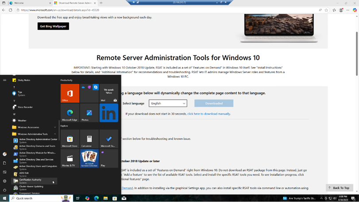This screenshot has width=359, height=202.
Task: Open the English language dropdown
Action: tap(168, 103)
